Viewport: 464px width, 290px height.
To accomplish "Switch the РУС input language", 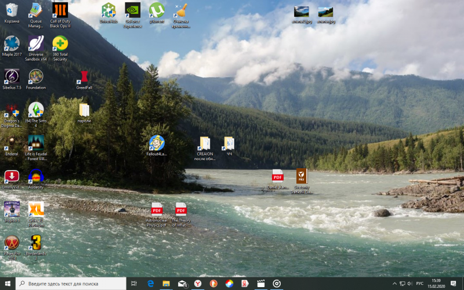I will point(419,284).
